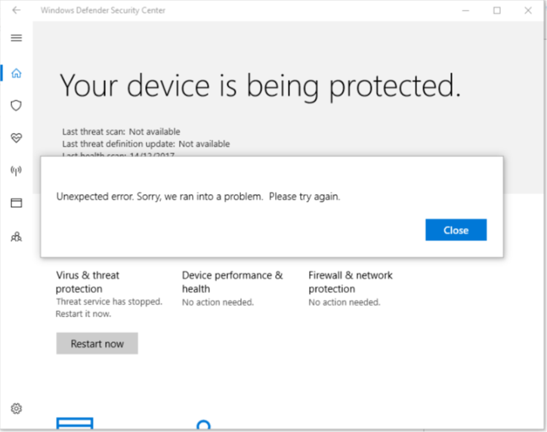Click the partially visible circular tile icon at bottom
This screenshot has width=547, height=432.
click(202, 425)
